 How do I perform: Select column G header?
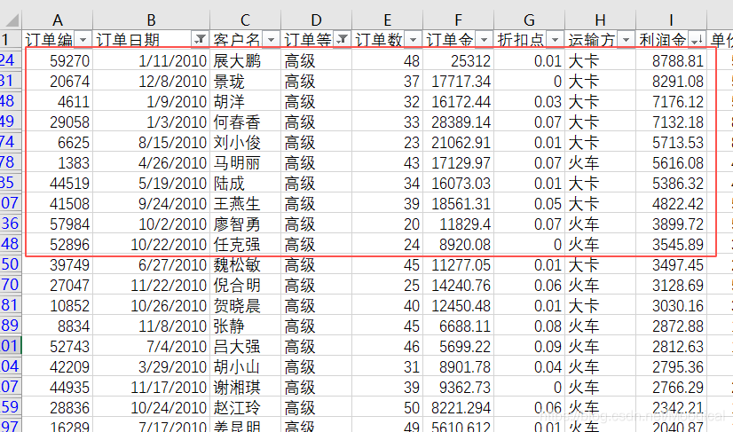click(x=529, y=20)
